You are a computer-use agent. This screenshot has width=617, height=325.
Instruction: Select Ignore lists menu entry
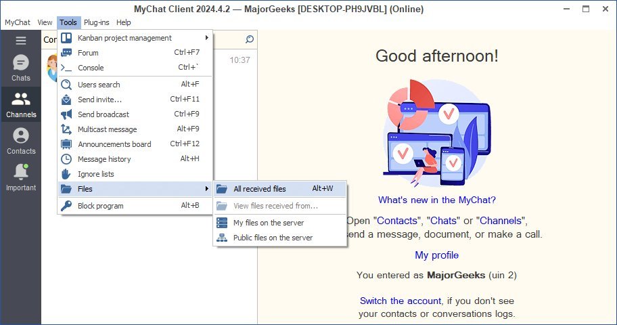(x=135, y=174)
